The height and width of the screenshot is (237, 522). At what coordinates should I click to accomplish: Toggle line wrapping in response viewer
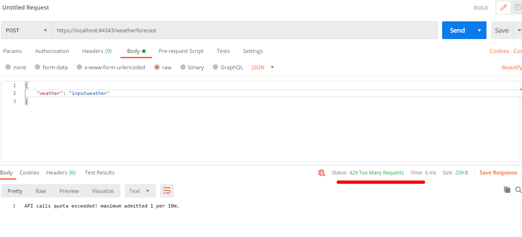[x=167, y=190]
